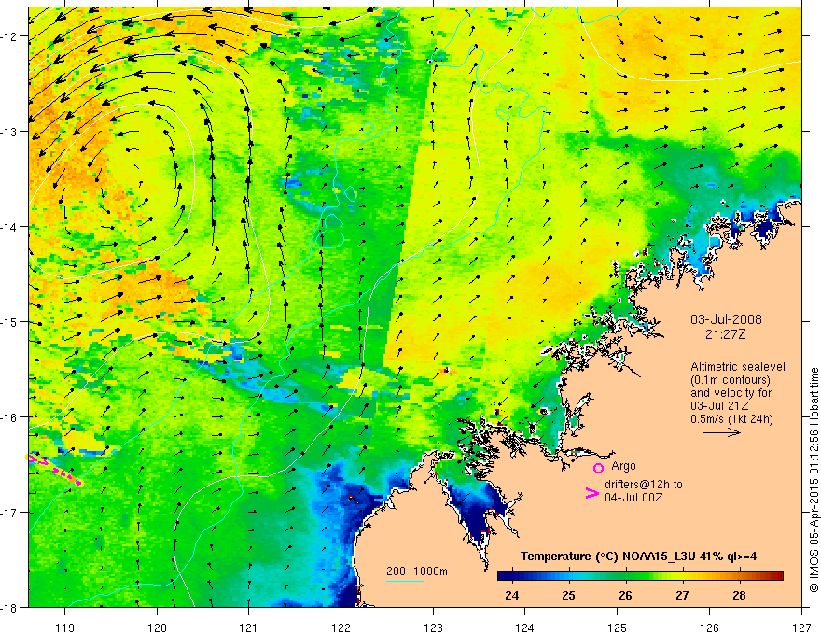Click longitude axis label 127
Viewport: 821px width, 635px height.
tap(801, 628)
